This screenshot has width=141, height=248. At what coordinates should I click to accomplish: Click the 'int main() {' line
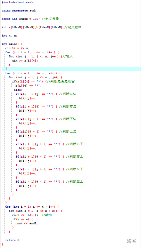point(12,44)
